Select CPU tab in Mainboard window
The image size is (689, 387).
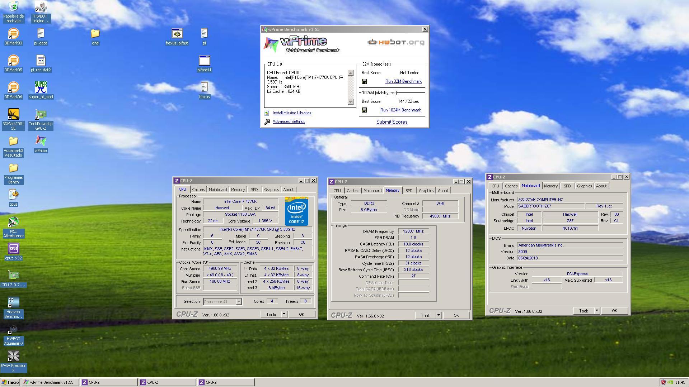click(x=495, y=186)
